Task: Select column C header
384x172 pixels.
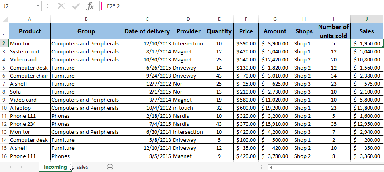Action: click(x=147, y=19)
